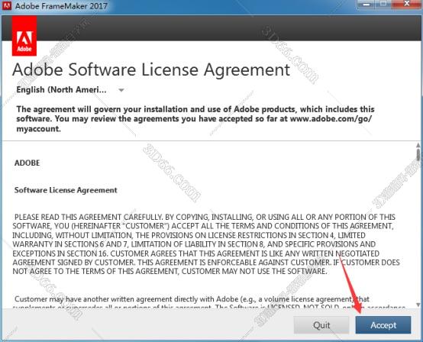Click the Quit button
Image resolution: width=423 pixels, height=342 pixels.
pyautogui.click(x=321, y=324)
